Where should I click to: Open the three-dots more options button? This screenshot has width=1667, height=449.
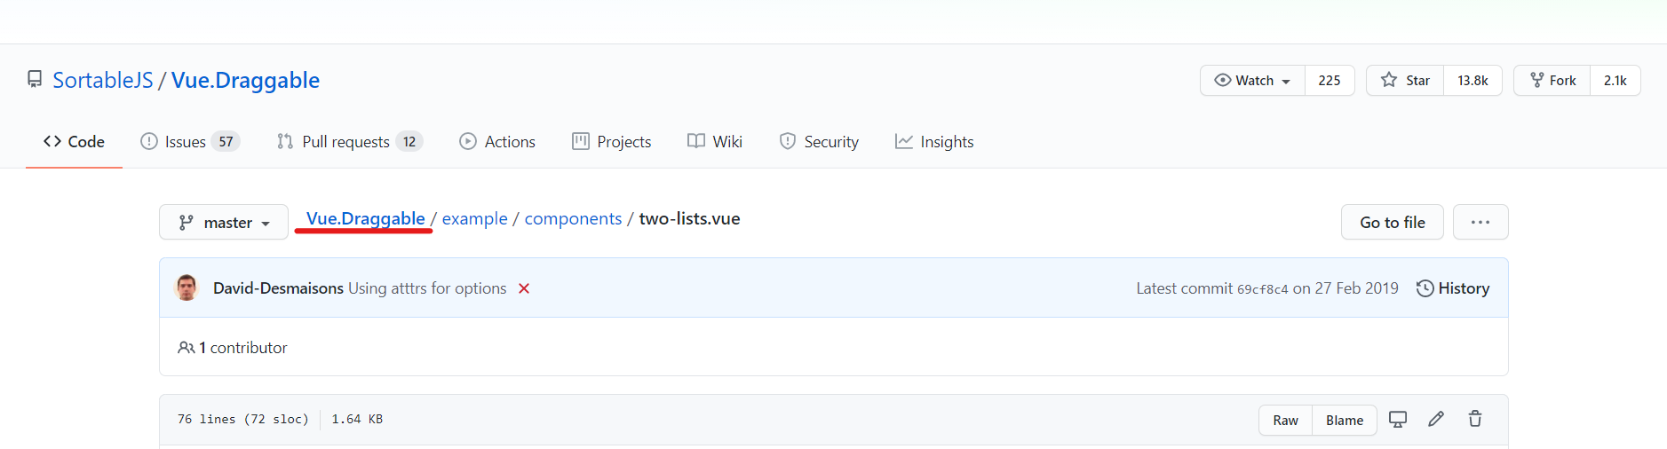(1480, 222)
